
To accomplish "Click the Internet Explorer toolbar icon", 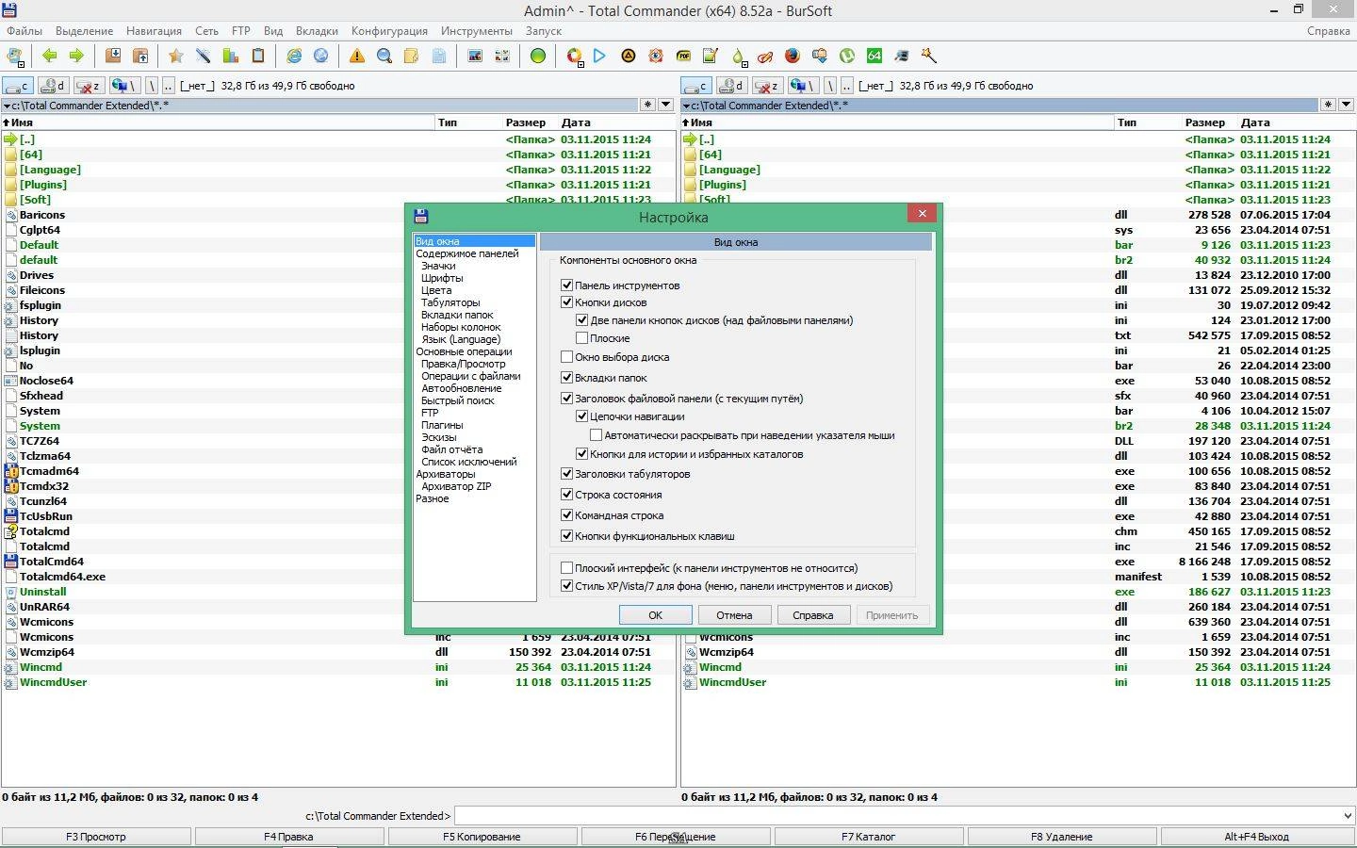I will 294,56.
